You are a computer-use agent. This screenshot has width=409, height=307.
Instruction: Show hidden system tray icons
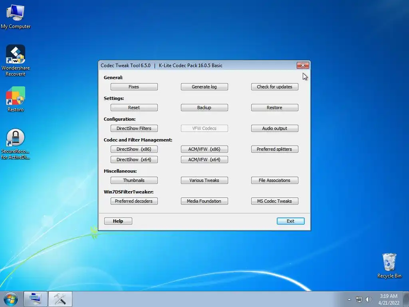[349, 299]
